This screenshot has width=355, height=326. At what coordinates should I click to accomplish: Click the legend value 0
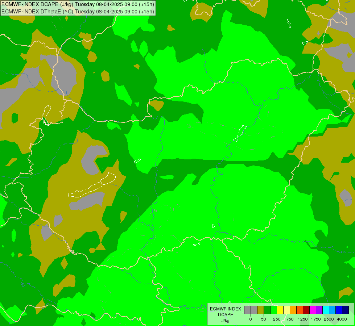251,319
